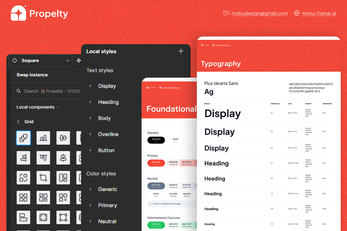The width and height of the screenshot is (347, 231).
Task: Select the #ffffff White swatch under Generic
Action: (176, 140)
